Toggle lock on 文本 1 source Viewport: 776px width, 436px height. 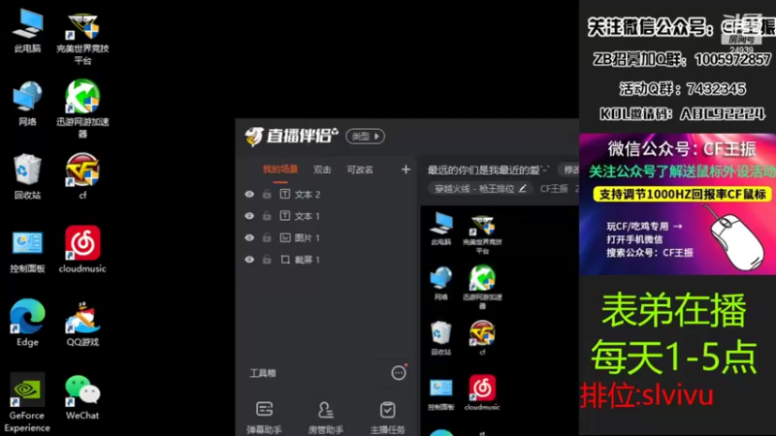coord(267,215)
